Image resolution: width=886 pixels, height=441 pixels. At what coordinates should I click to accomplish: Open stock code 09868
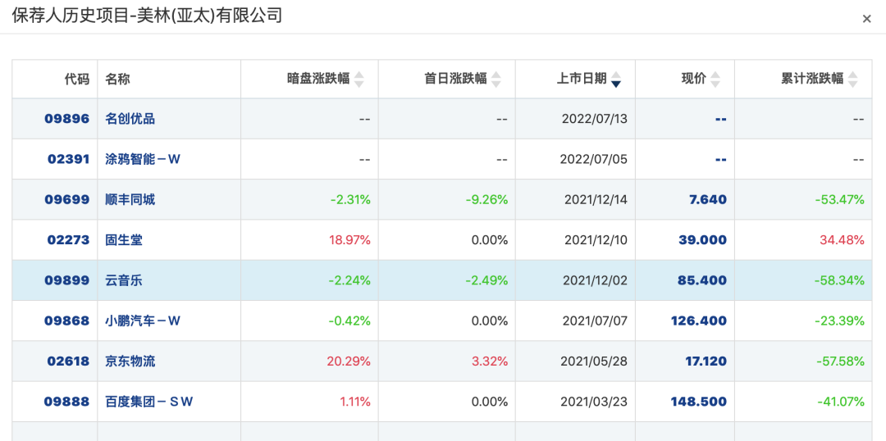point(67,321)
